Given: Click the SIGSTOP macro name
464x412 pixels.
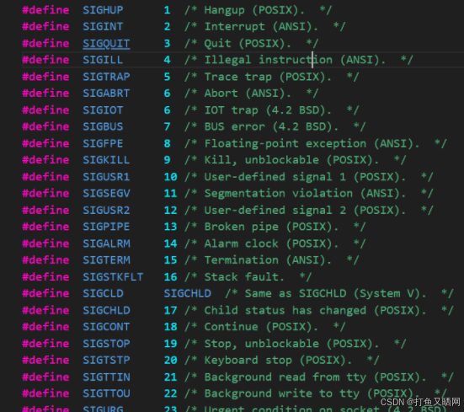Looking at the screenshot, I should point(106,344).
